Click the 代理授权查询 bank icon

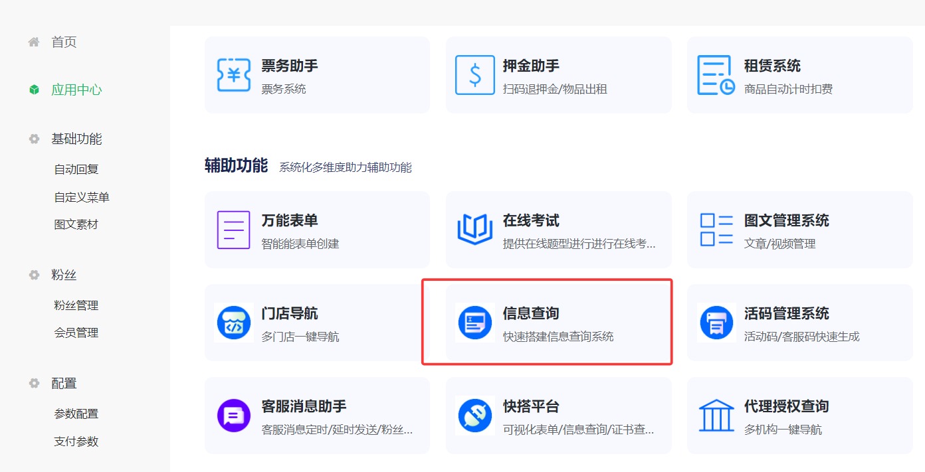click(716, 415)
